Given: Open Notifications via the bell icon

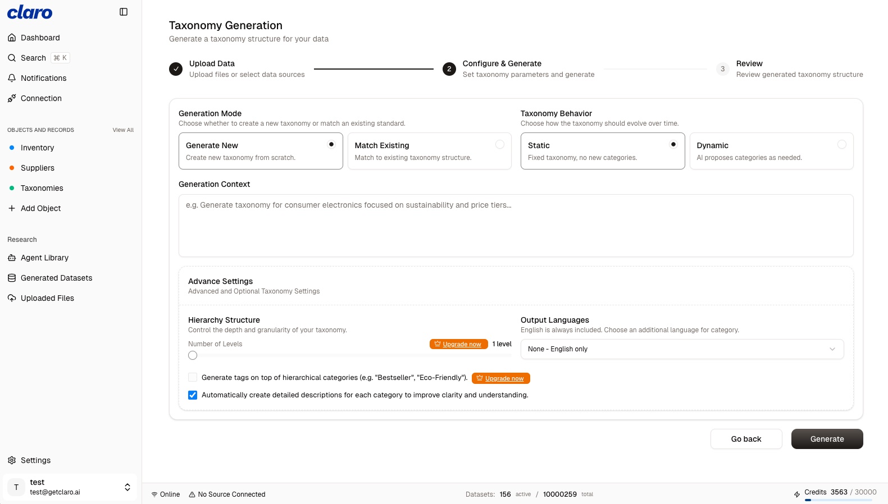Looking at the screenshot, I should 12,78.
